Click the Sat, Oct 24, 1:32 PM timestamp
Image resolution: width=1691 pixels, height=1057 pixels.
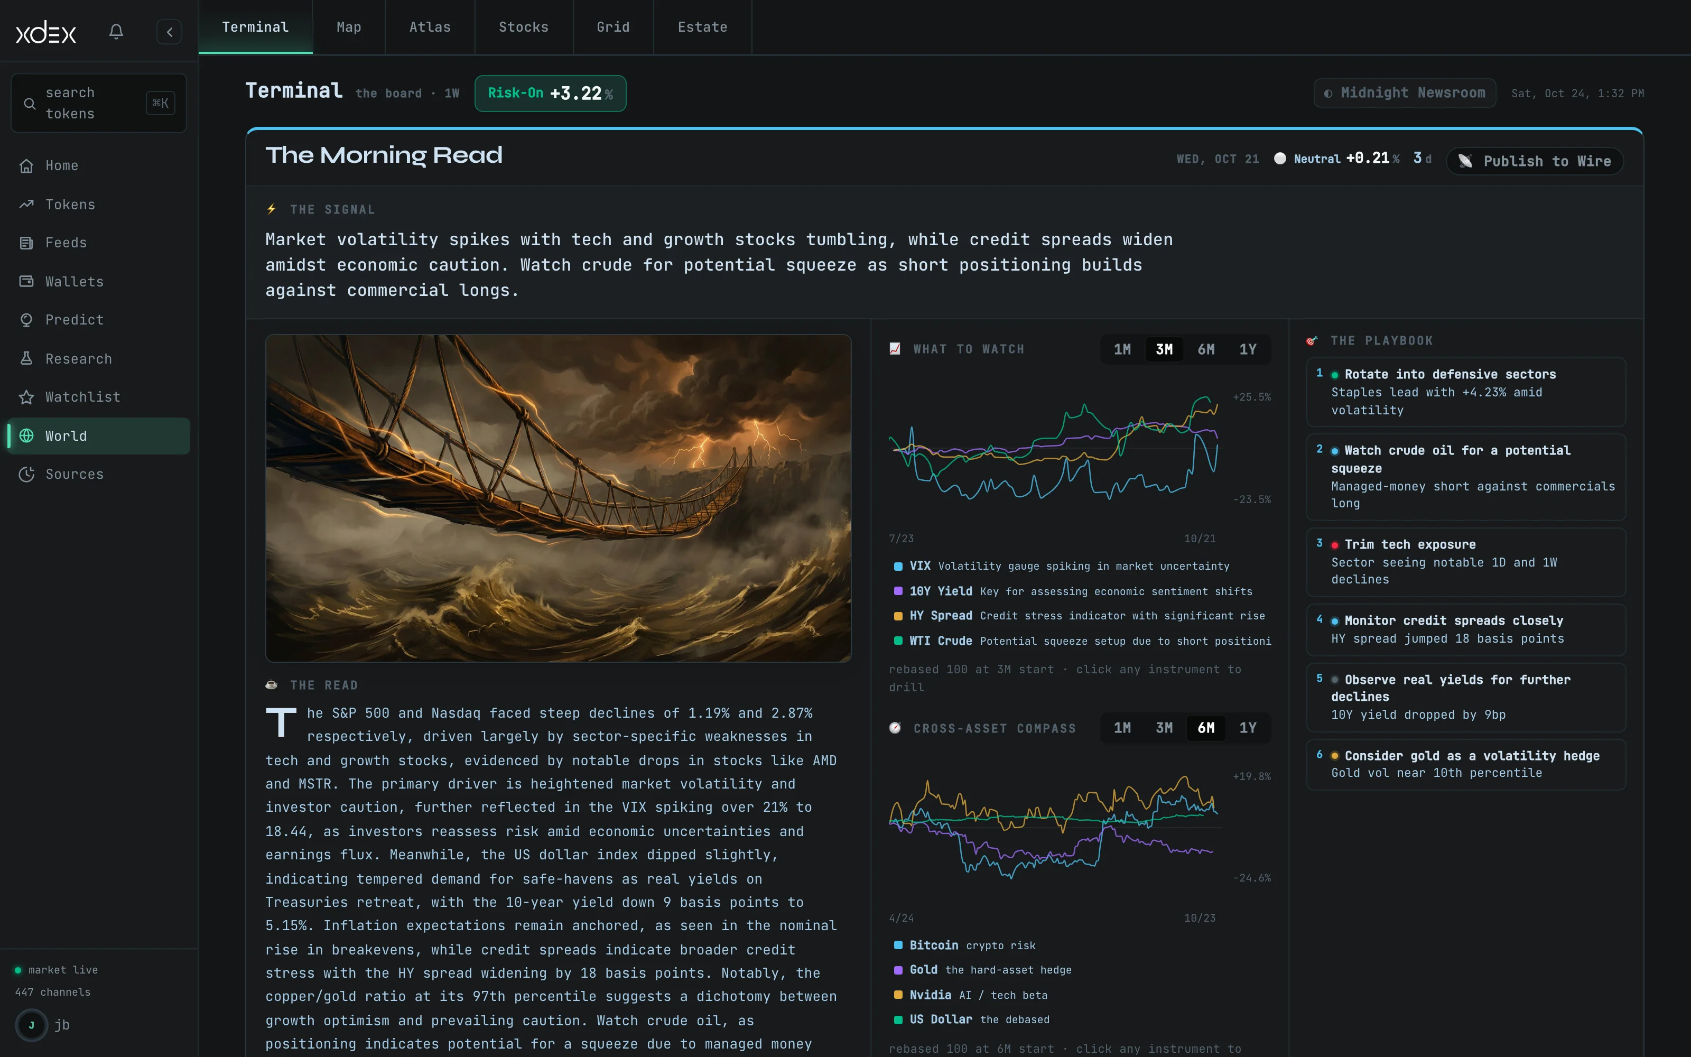coord(1577,93)
